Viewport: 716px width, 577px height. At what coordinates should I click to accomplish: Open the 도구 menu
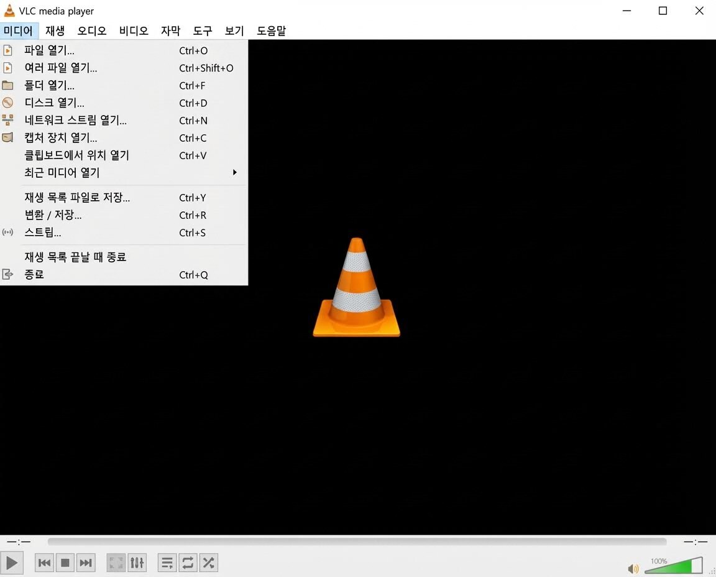pos(201,30)
